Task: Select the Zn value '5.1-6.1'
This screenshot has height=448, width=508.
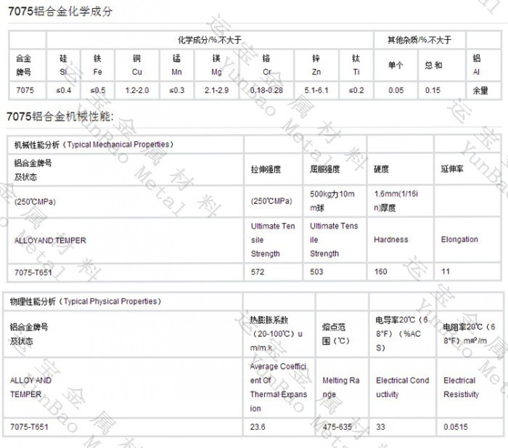Action: [x=316, y=90]
